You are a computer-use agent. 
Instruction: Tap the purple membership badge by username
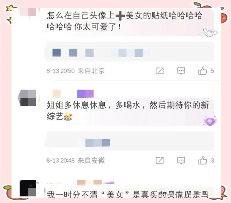[85, 94]
